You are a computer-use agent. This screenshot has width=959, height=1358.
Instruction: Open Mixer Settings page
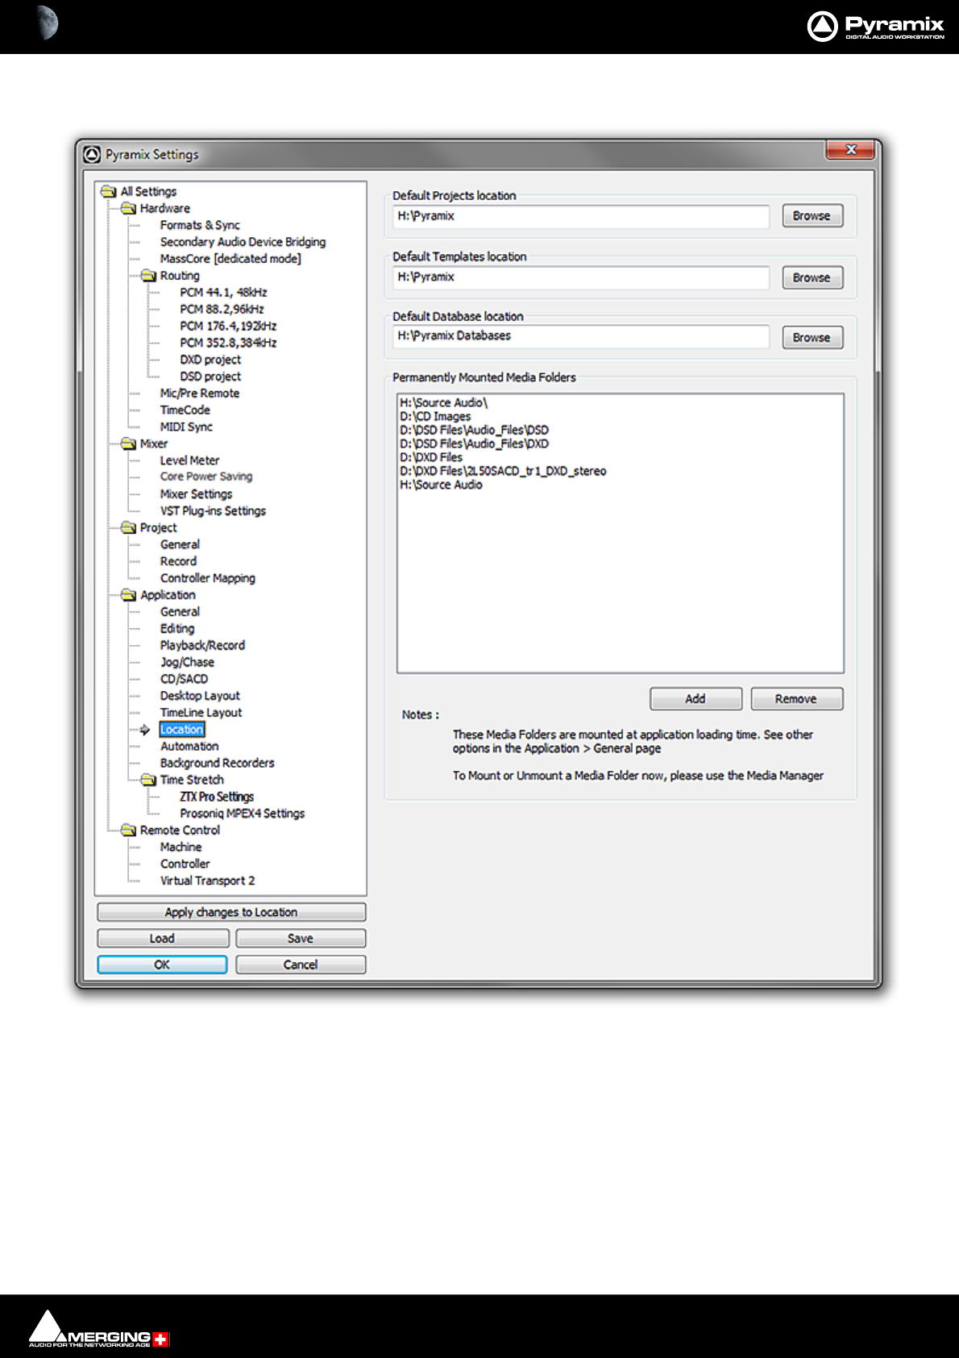pos(196,494)
